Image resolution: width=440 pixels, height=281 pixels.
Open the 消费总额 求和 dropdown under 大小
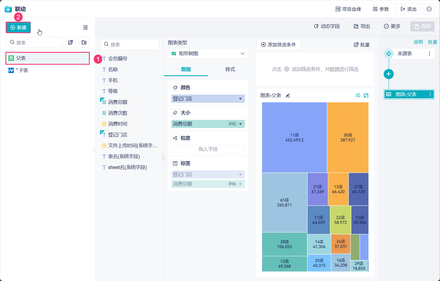tap(208, 124)
